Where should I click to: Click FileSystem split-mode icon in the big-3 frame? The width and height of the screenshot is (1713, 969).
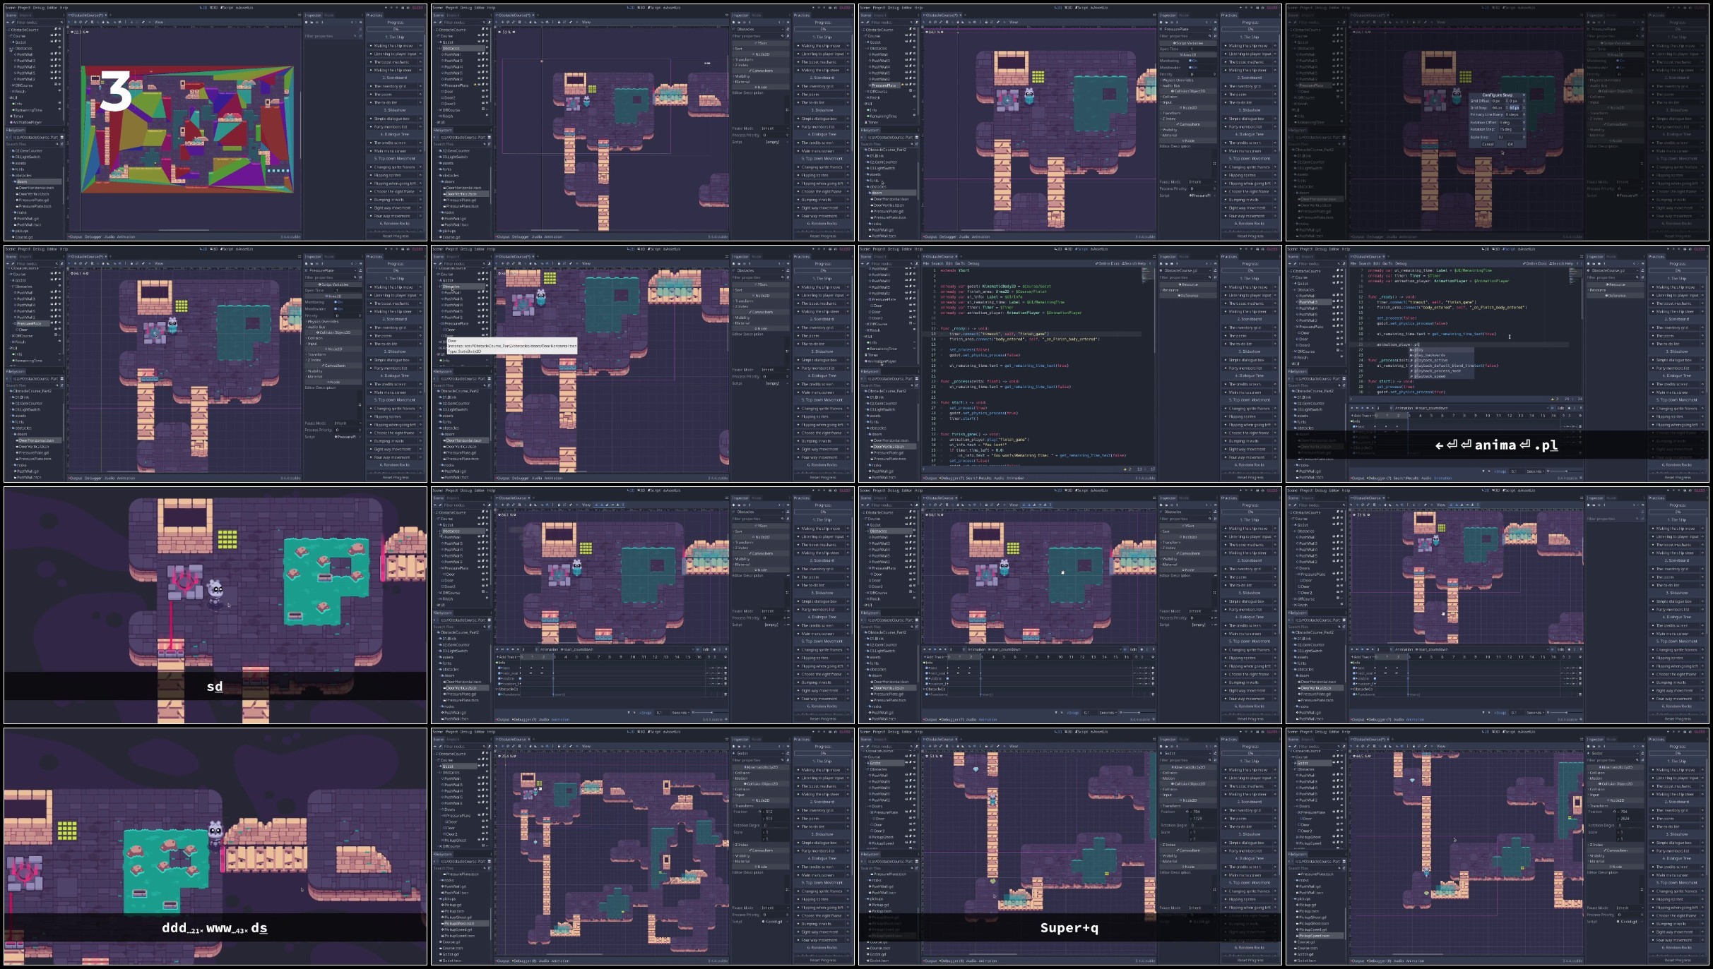pyautogui.click(x=62, y=137)
